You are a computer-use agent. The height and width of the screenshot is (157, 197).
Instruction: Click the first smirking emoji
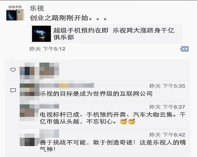click(x=124, y=122)
